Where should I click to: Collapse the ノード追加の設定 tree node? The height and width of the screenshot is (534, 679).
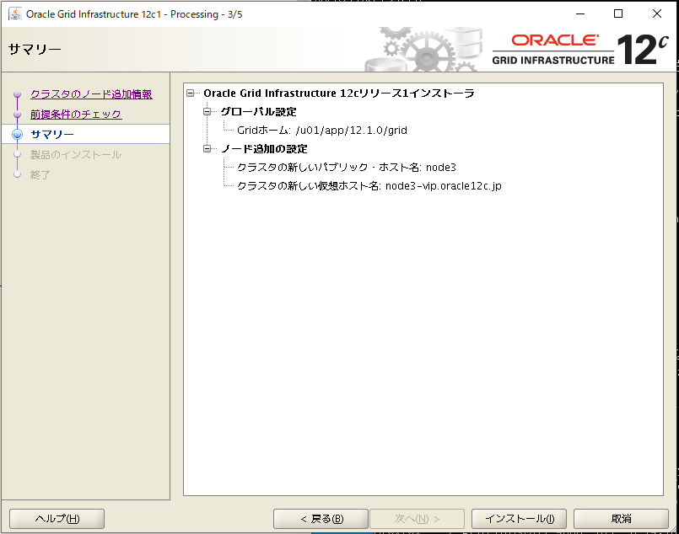click(207, 149)
